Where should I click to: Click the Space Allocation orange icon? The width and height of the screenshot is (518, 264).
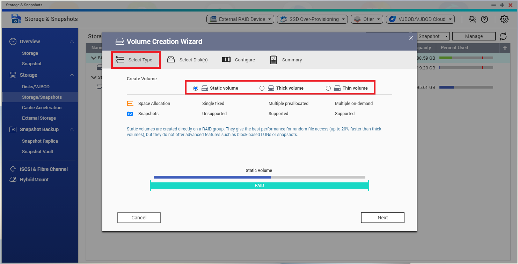click(130, 104)
